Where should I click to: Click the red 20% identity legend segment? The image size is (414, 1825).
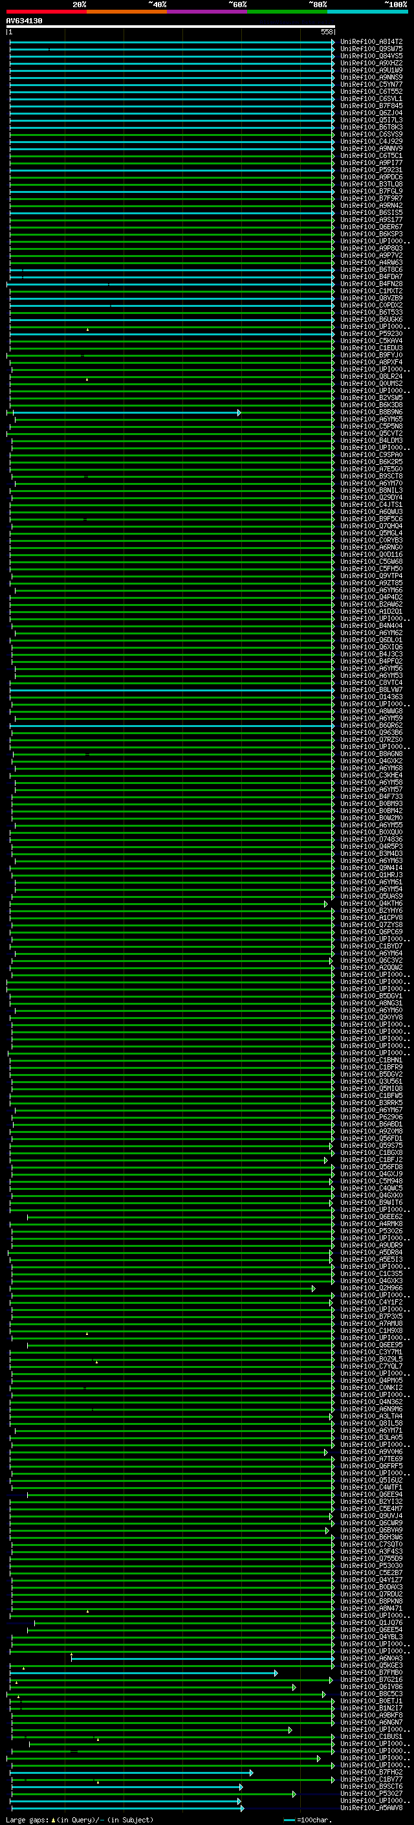[47, 12]
